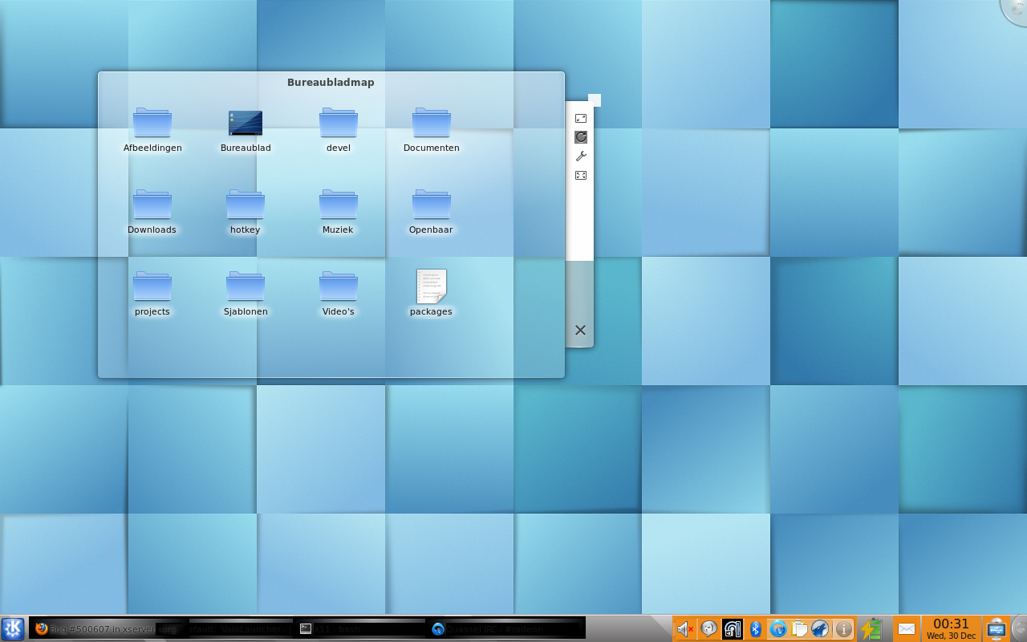This screenshot has height=642, width=1027.
Task: Click the rotate widget handle icon
Action: pyautogui.click(x=581, y=137)
